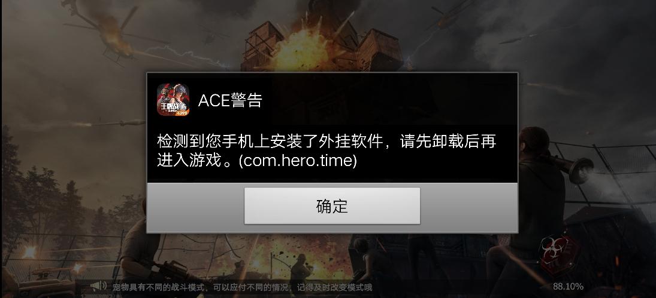Click the 王牌战争 game icon in the dialog
Image resolution: width=656 pixels, height=298 pixels.
pyautogui.click(x=173, y=100)
